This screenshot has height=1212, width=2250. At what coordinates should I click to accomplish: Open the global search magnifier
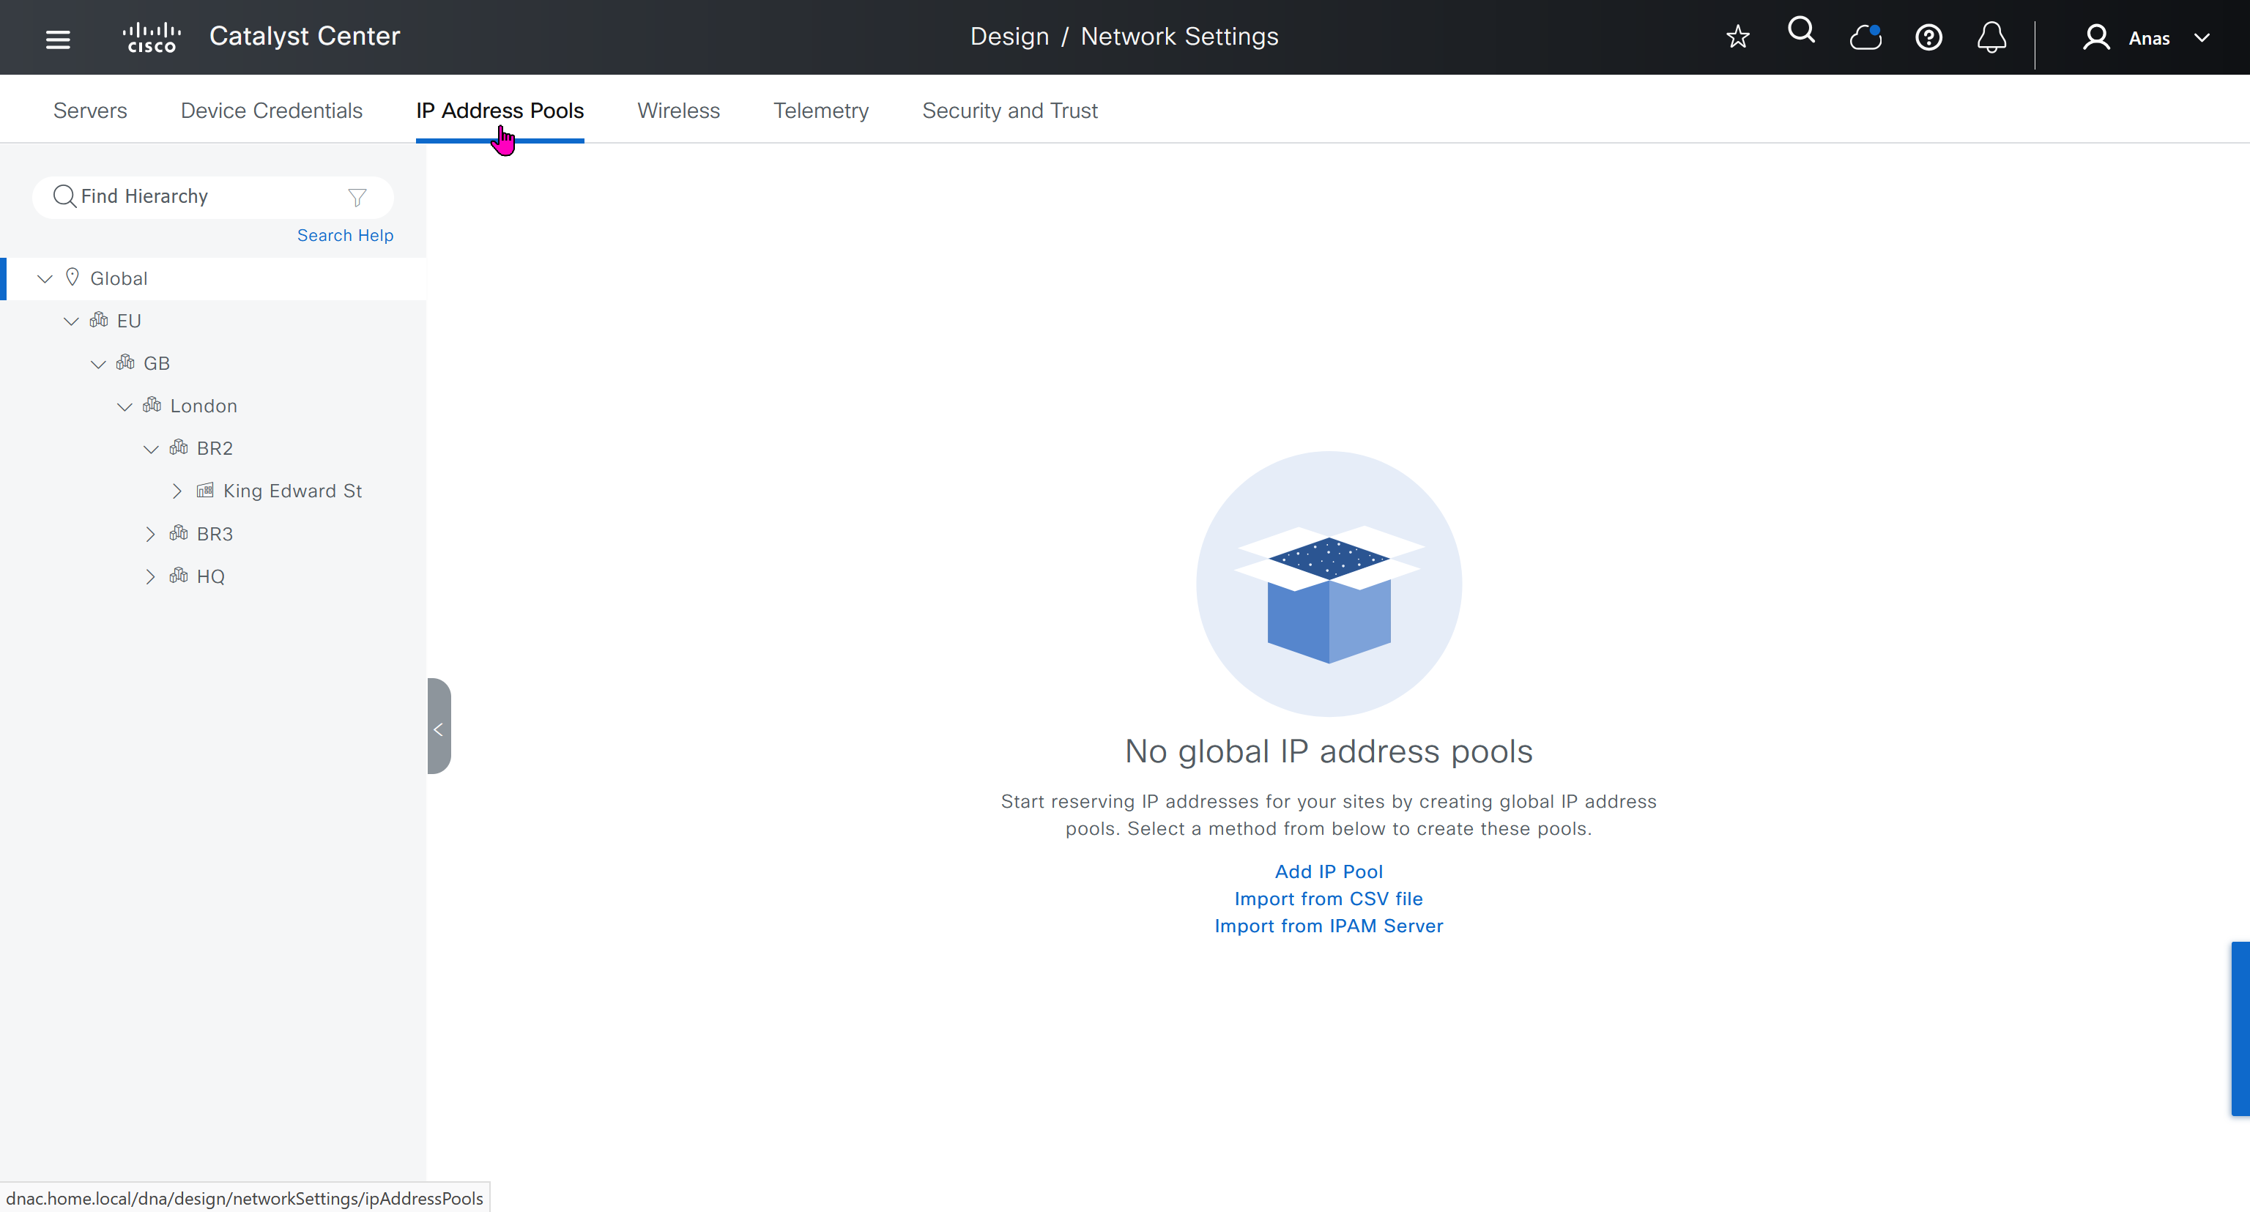1801,31
